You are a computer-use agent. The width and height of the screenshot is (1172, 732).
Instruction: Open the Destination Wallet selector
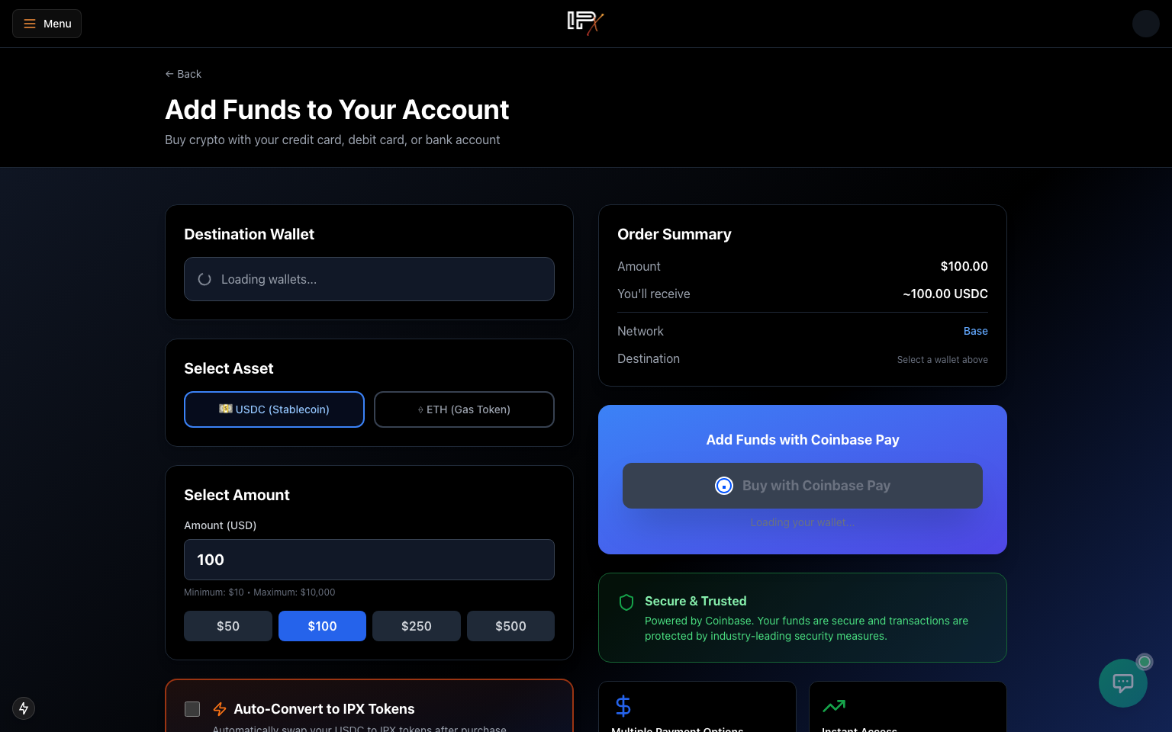(369, 279)
